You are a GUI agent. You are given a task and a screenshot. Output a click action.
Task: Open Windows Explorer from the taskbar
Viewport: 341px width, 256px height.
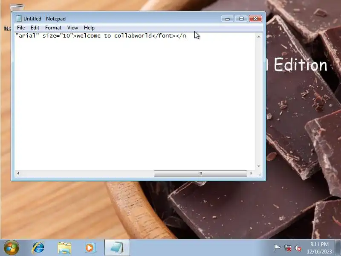click(64, 248)
